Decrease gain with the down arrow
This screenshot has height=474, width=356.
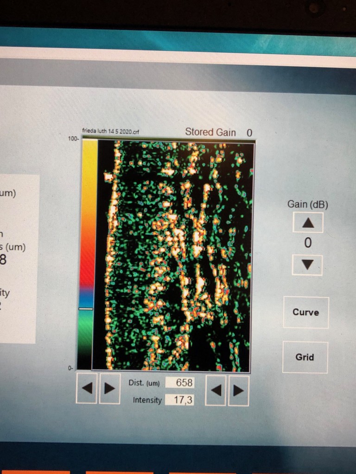pyautogui.click(x=308, y=265)
